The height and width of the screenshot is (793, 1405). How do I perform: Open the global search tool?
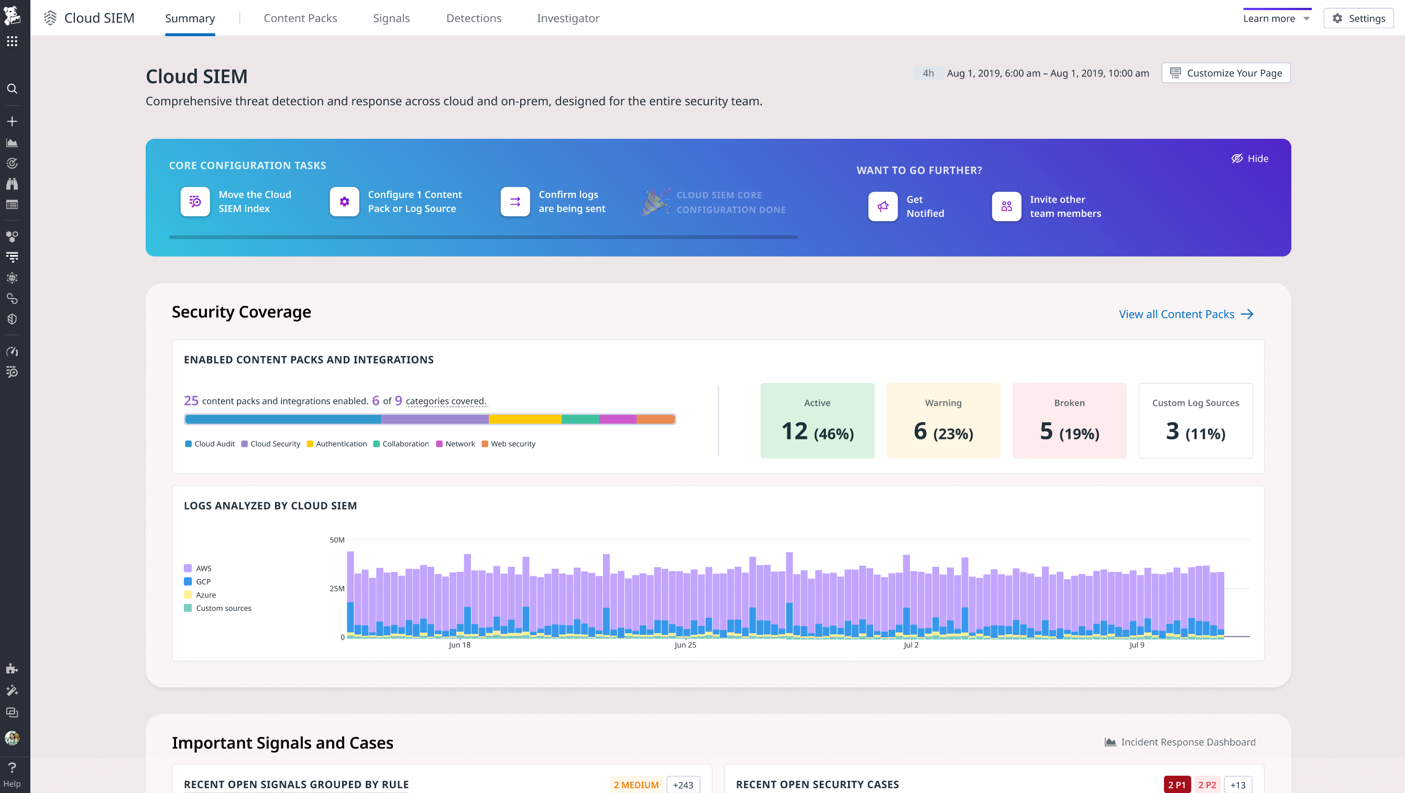pyautogui.click(x=12, y=89)
